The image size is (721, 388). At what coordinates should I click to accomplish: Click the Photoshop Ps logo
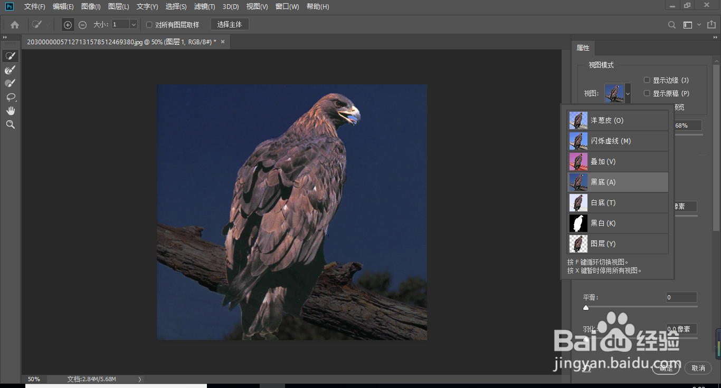(x=10, y=6)
